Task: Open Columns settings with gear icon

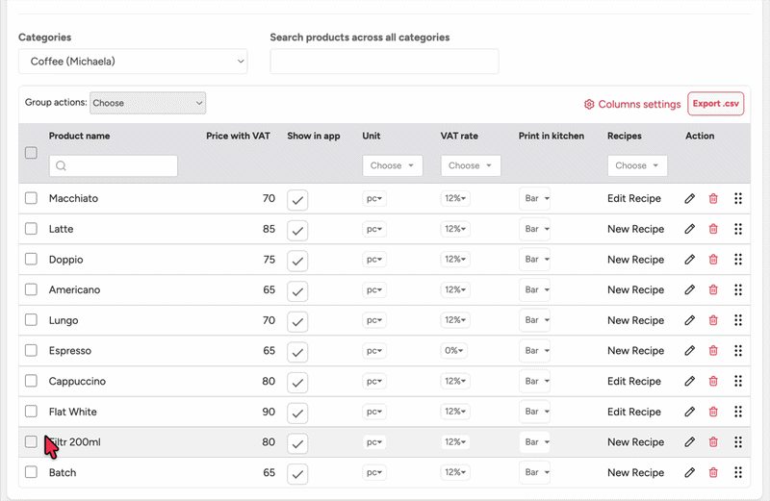Action: coord(632,104)
